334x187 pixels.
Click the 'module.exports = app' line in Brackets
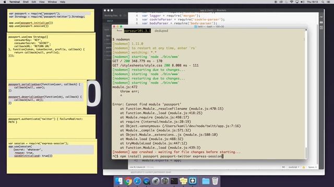[x=162, y=161]
